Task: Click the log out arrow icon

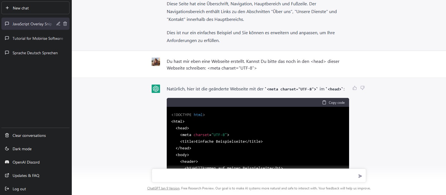Action: click(x=7, y=189)
